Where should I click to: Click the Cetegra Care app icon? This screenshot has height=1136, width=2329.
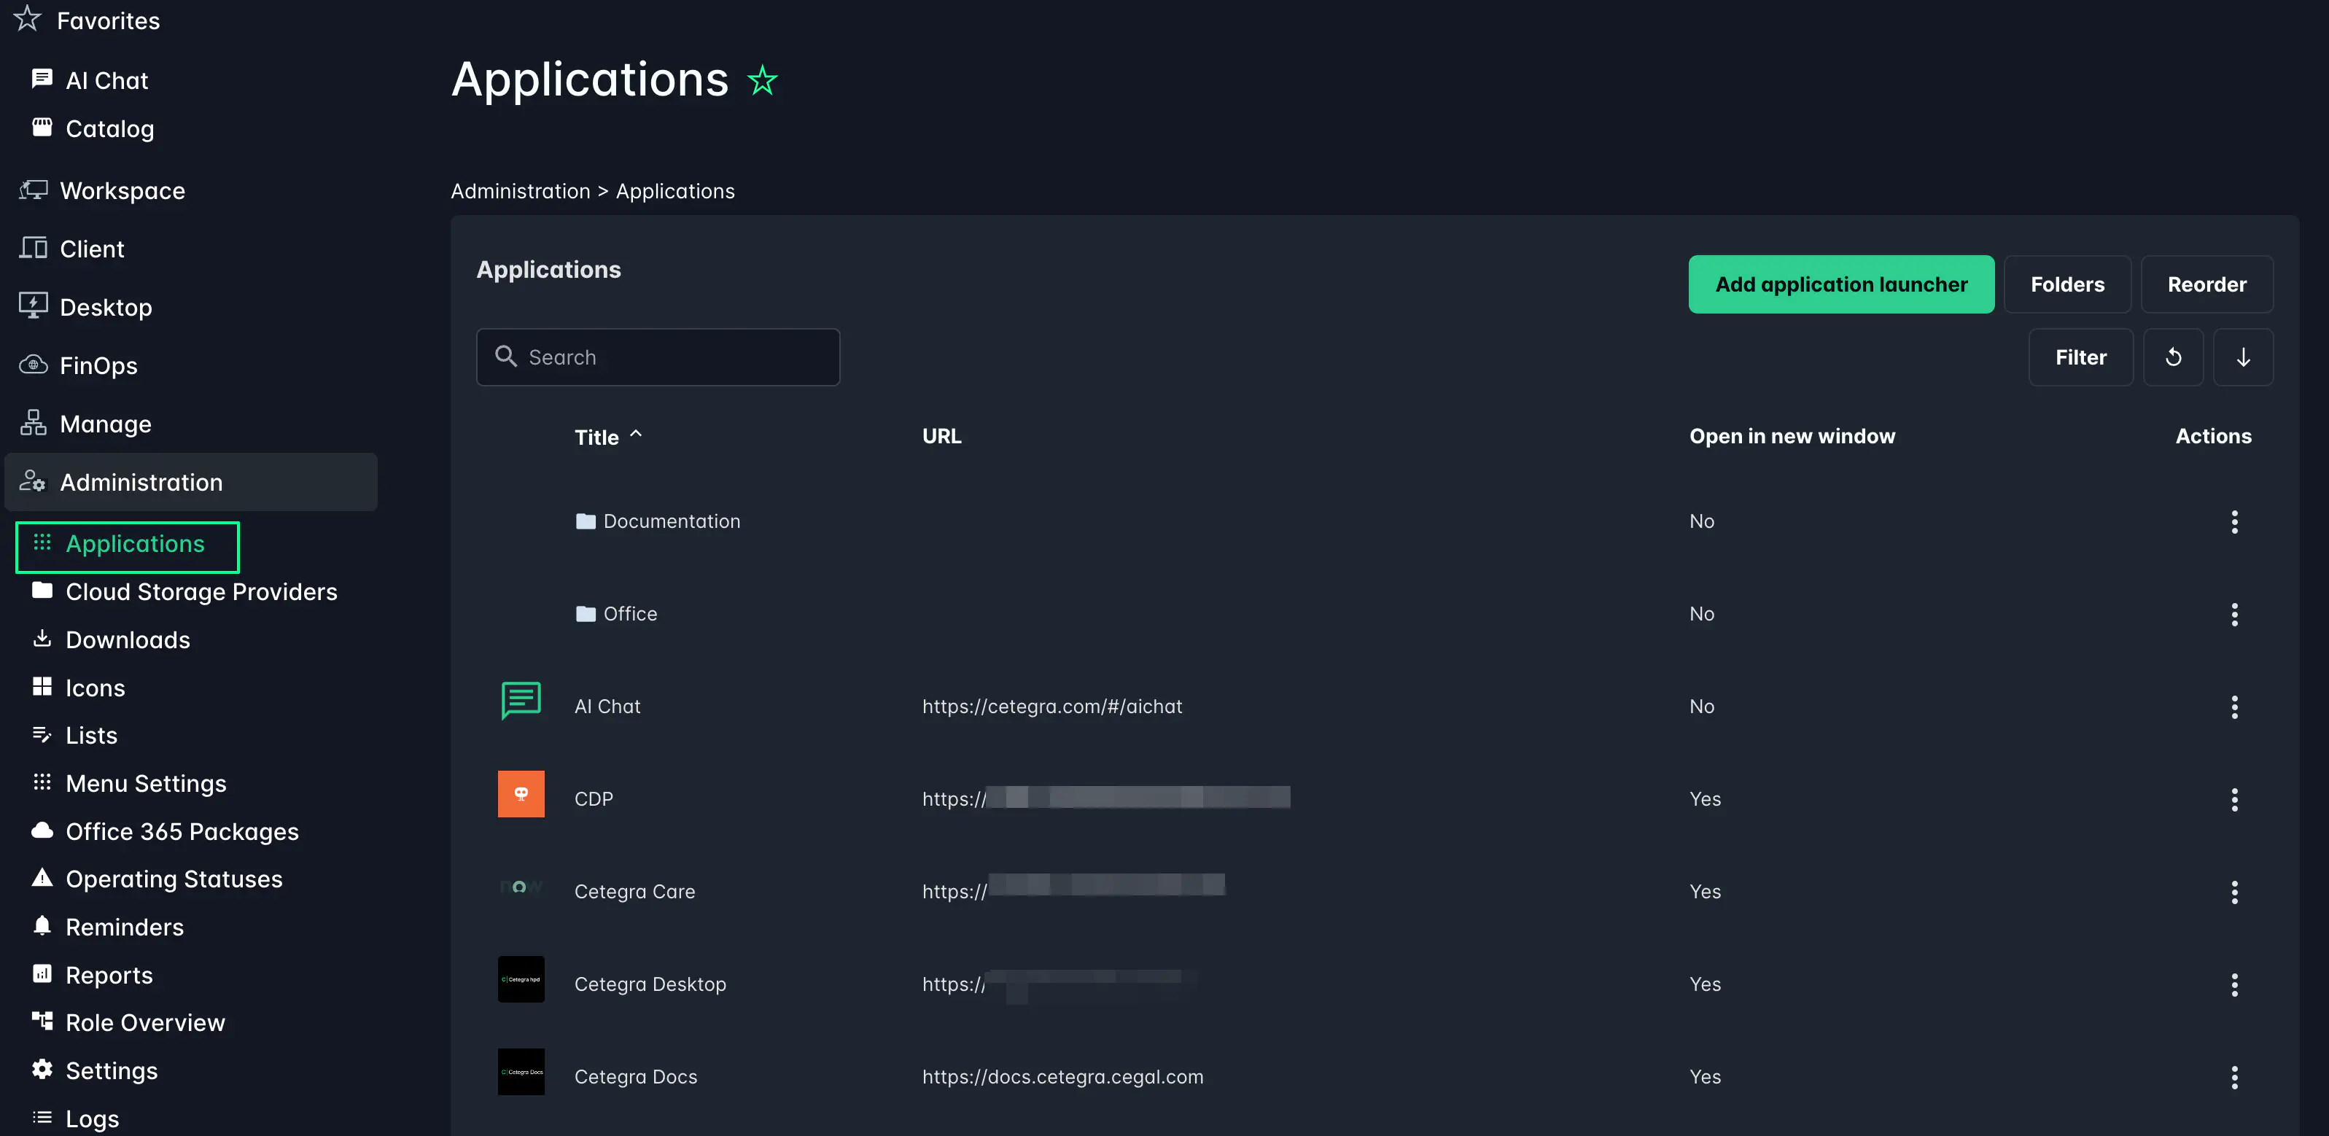pyautogui.click(x=521, y=887)
